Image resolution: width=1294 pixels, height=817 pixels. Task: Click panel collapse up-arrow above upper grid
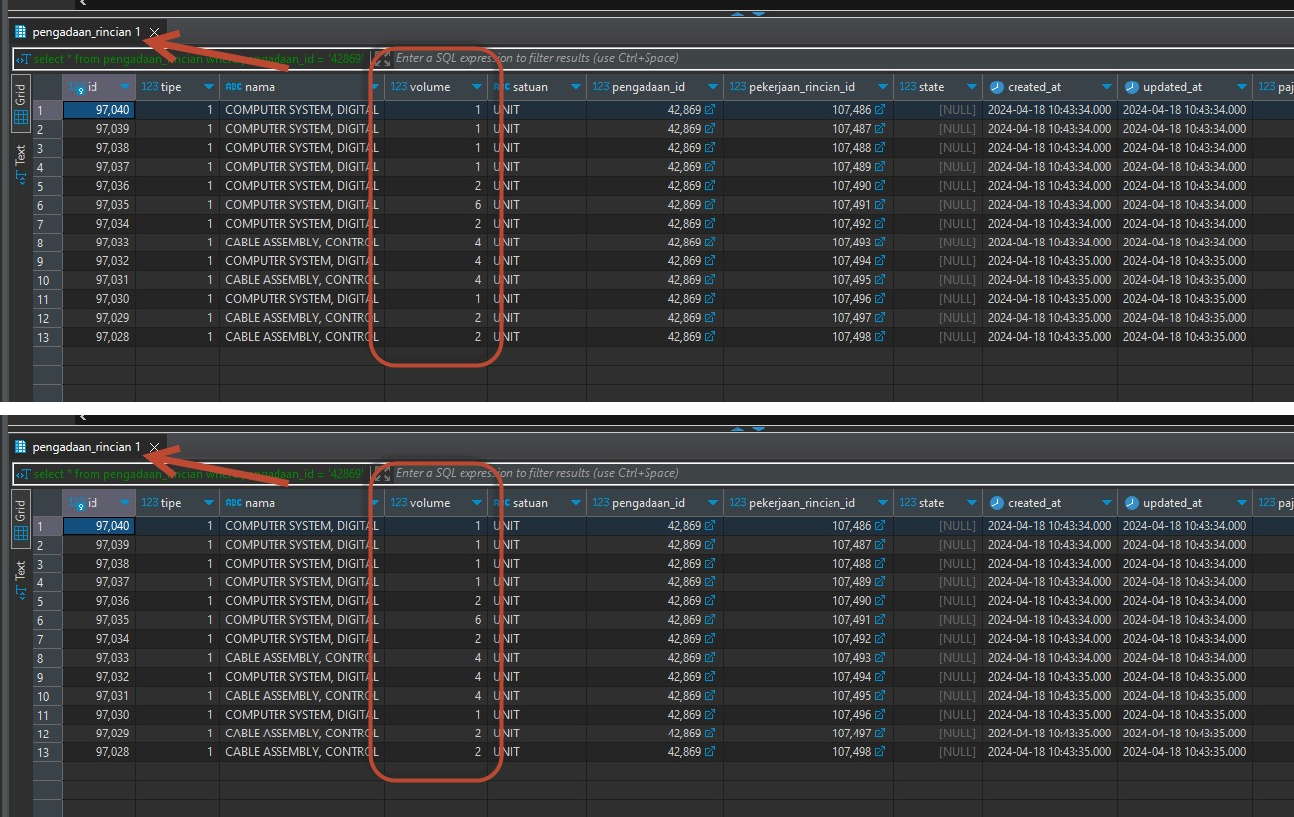click(738, 14)
